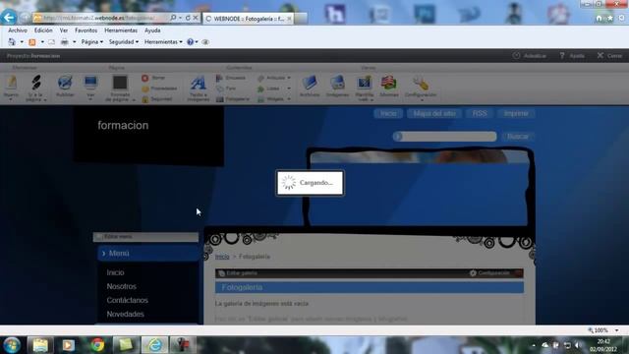Click the 'Mapa del sitio' header button
Image resolution: width=629 pixels, height=354 pixels.
434,114
